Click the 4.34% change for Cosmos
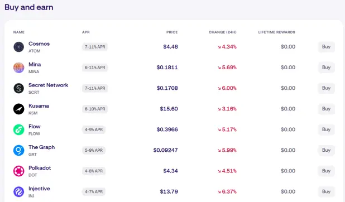 tap(227, 47)
